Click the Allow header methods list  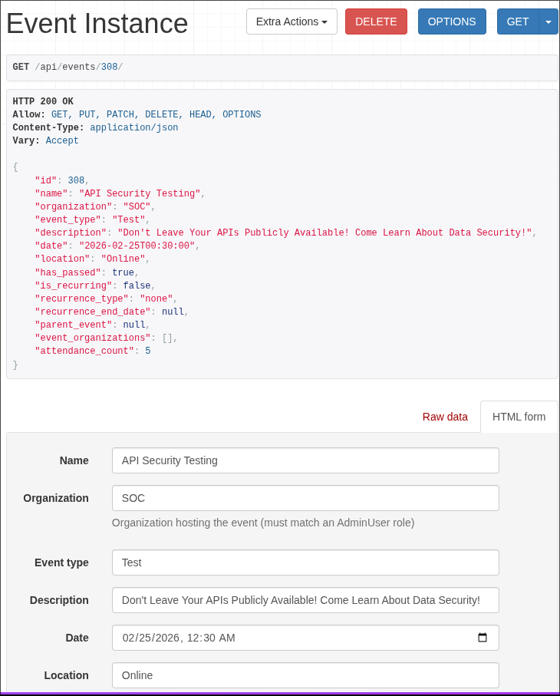(156, 114)
